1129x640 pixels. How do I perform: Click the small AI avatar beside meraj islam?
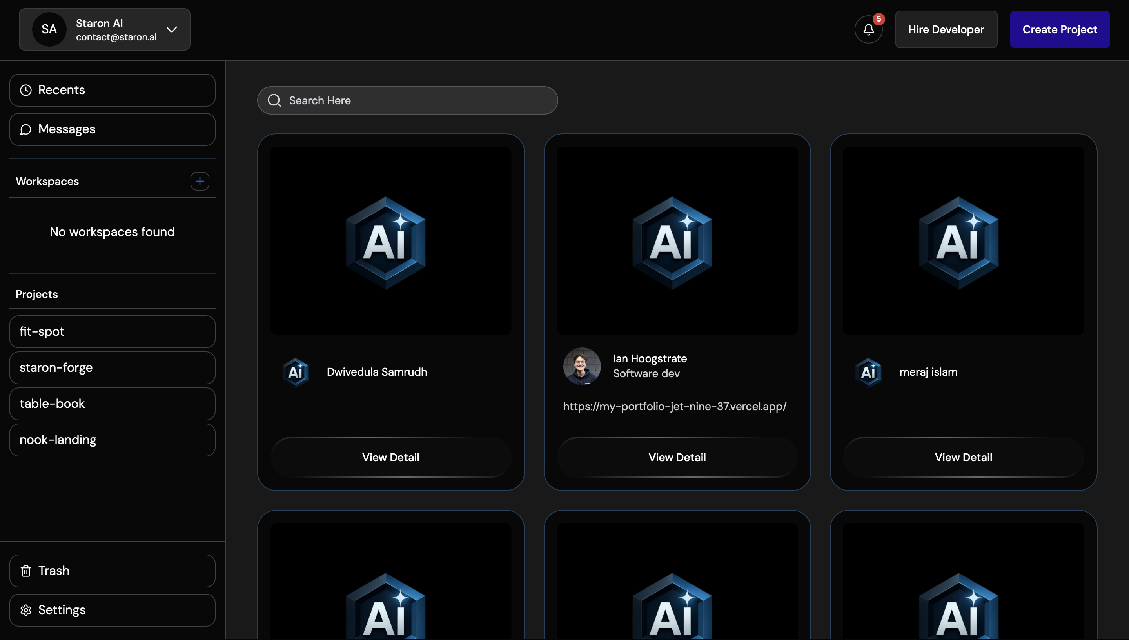pos(868,371)
